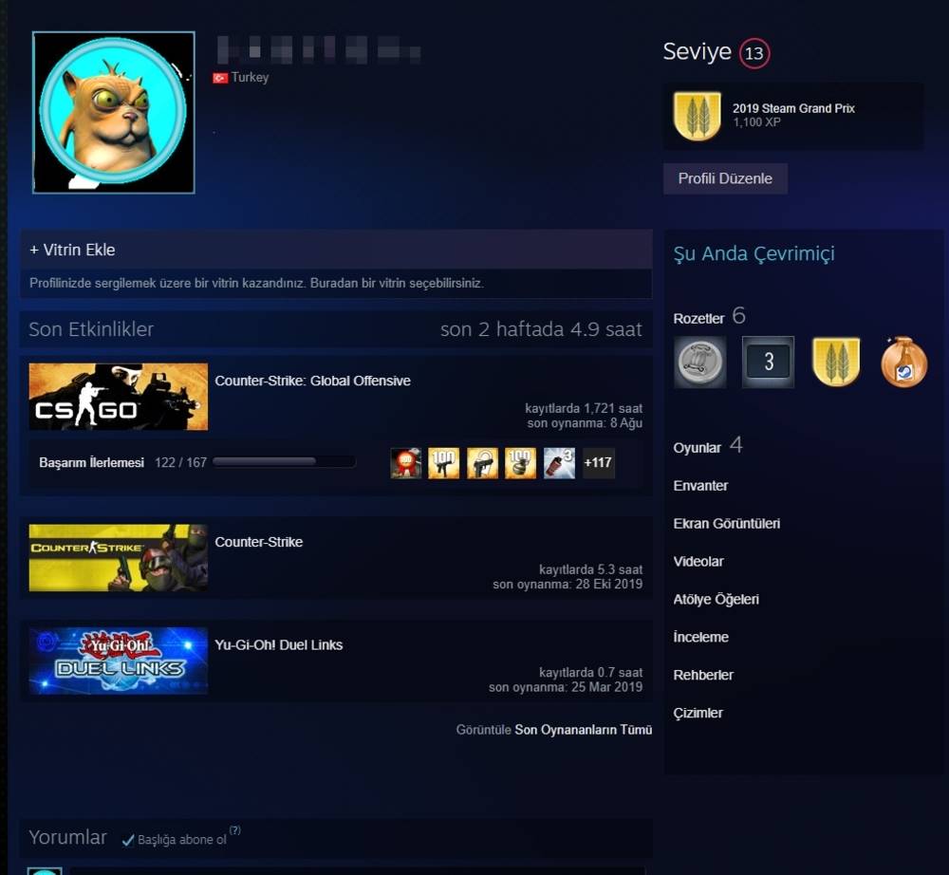Viewport: 949px width, 875px height.
Task: Show the +117 remaining achievements
Action: tap(598, 463)
